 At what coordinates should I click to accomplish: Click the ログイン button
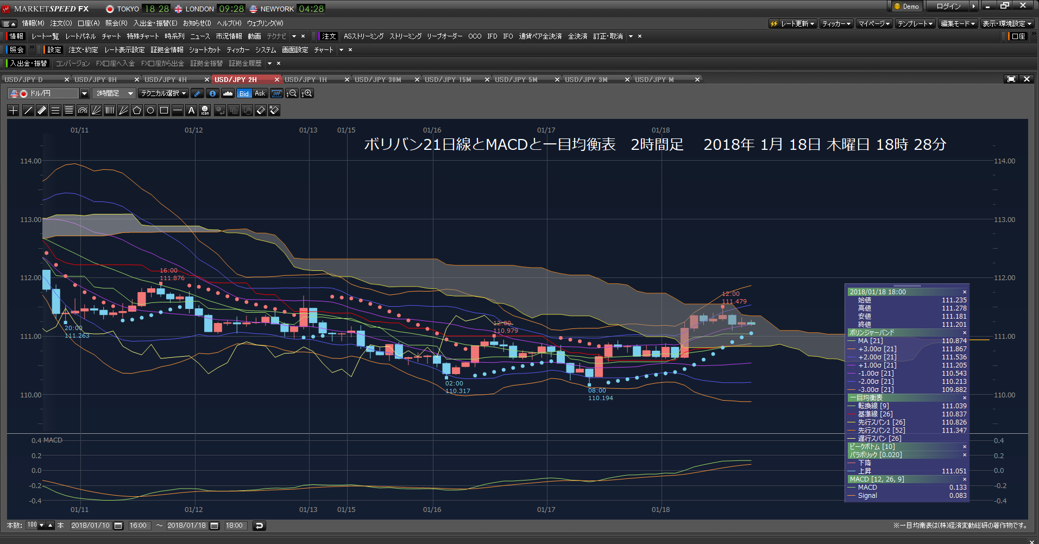[948, 6]
